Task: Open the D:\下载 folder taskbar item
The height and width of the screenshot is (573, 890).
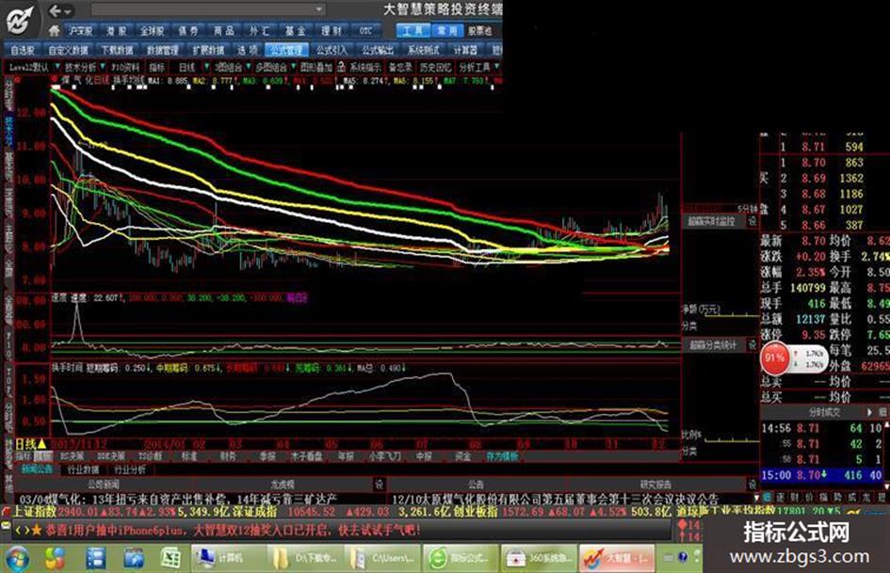Action: pos(305,558)
